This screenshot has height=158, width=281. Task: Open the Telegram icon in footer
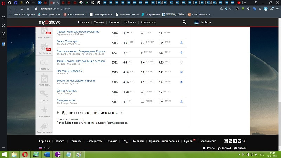point(235,141)
